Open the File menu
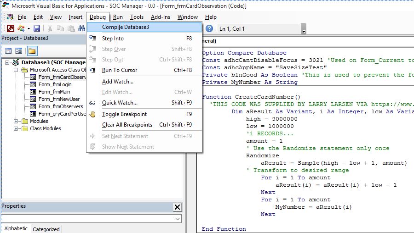Image resolution: width=414 pixels, height=233 pixels. 22,17
